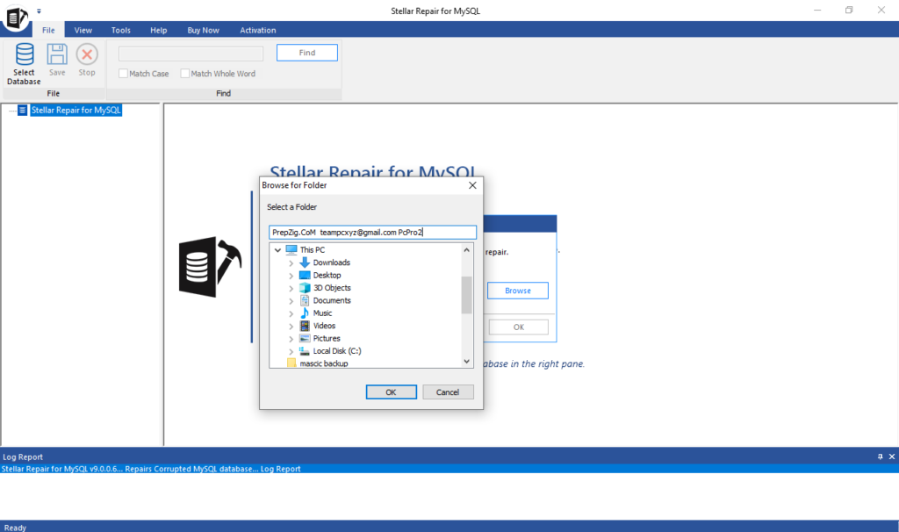This screenshot has height=532, width=899.
Task: Click the Music folder icon
Action: 305,313
